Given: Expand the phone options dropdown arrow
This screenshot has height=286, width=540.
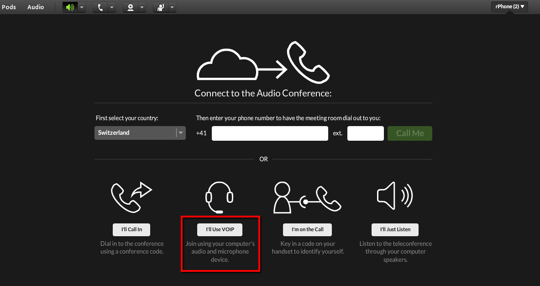Looking at the screenshot, I should pos(112,7).
